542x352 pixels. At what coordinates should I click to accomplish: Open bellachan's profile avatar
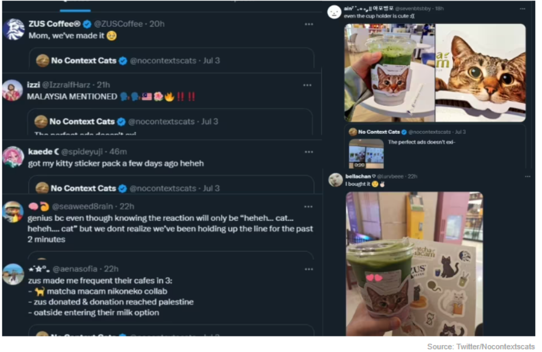335,180
